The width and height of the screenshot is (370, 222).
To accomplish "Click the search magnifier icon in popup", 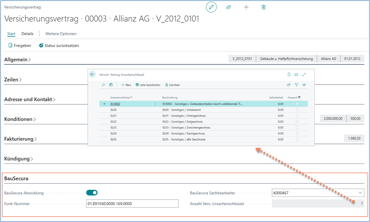I will point(103,85).
